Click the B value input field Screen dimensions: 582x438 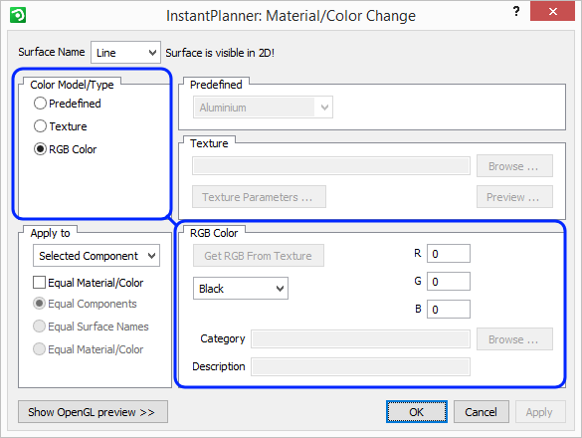coord(449,310)
